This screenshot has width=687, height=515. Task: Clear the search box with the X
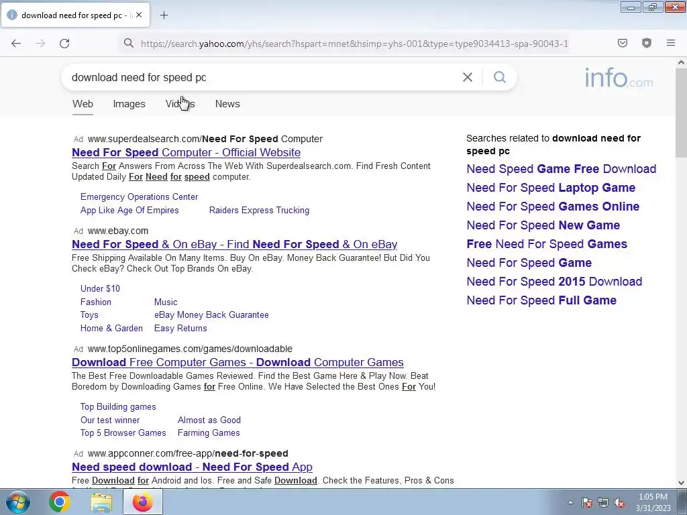pos(468,77)
